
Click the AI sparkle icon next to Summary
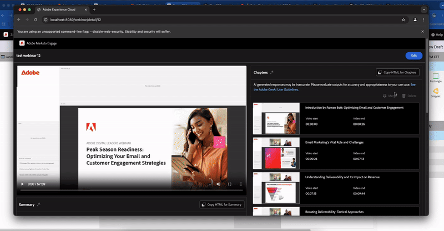pos(39,204)
